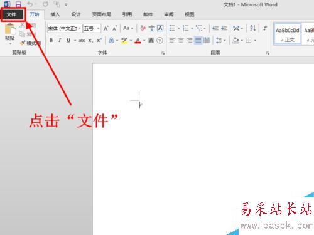The height and width of the screenshot is (235, 314).
Task: Decrease paragraph indent
Action: click(x=215, y=28)
